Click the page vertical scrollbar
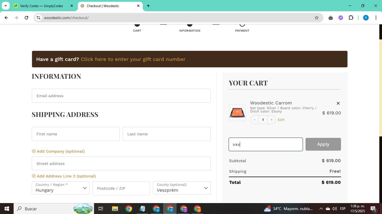 click(x=380, y=88)
